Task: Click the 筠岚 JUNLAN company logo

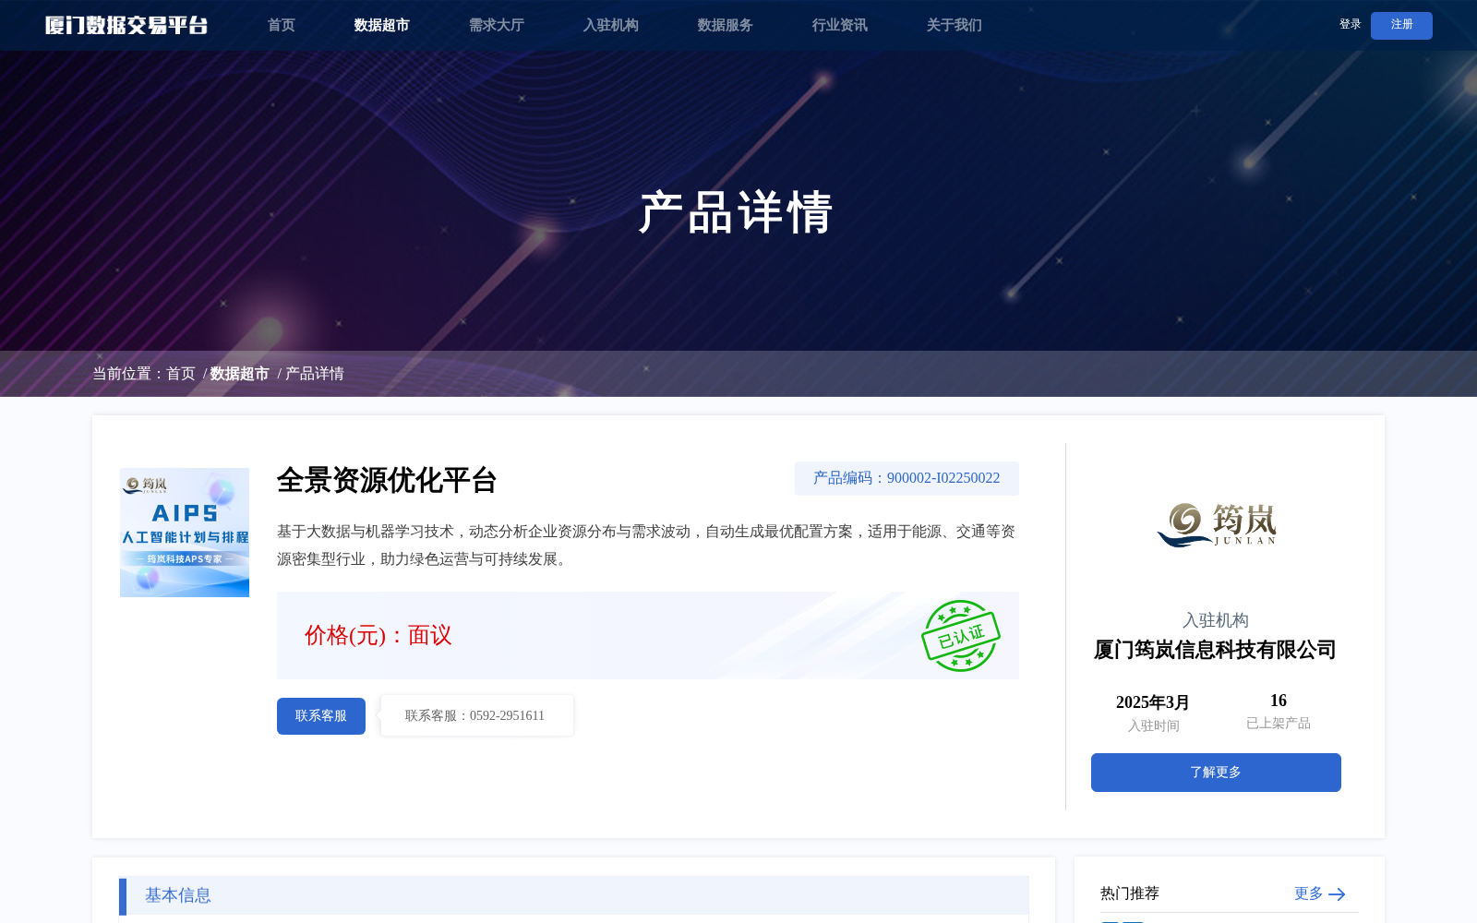Action: pyautogui.click(x=1216, y=525)
